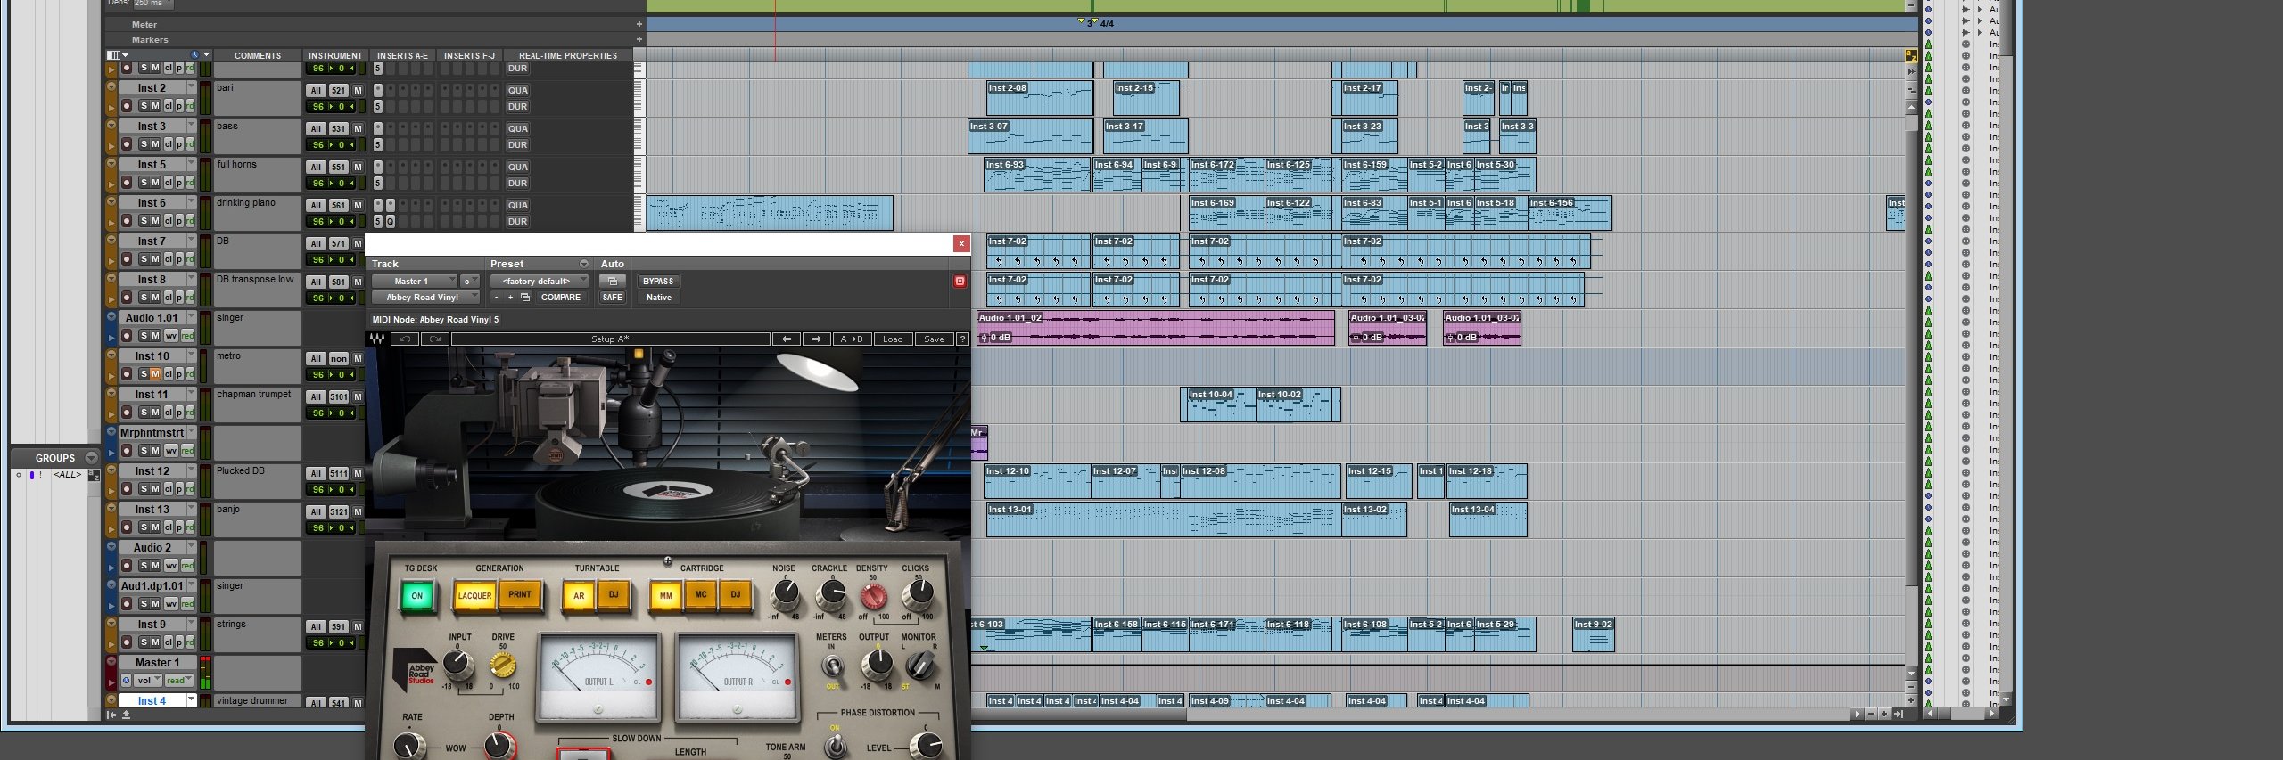Image resolution: width=2283 pixels, height=760 pixels.
Task: Select the MM cartridge button
Action: pos(665,596)
